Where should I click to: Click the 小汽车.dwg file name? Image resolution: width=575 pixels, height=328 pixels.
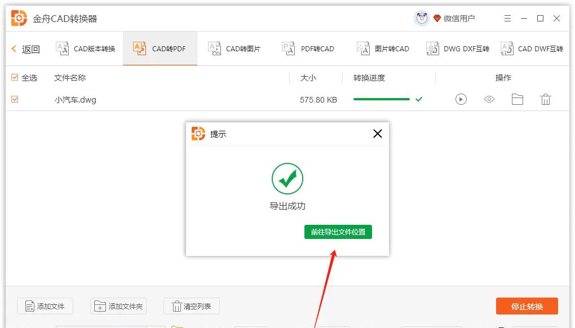tap(75, 100)
